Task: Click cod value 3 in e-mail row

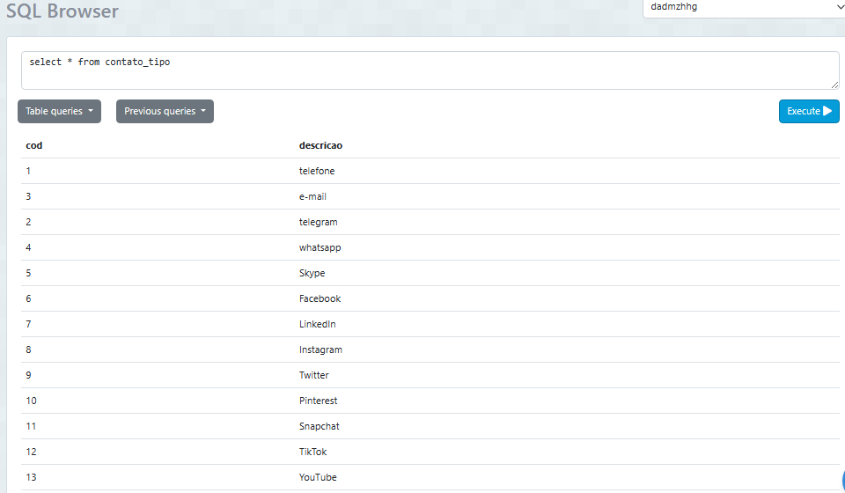Action: click(x=28, y=196)
